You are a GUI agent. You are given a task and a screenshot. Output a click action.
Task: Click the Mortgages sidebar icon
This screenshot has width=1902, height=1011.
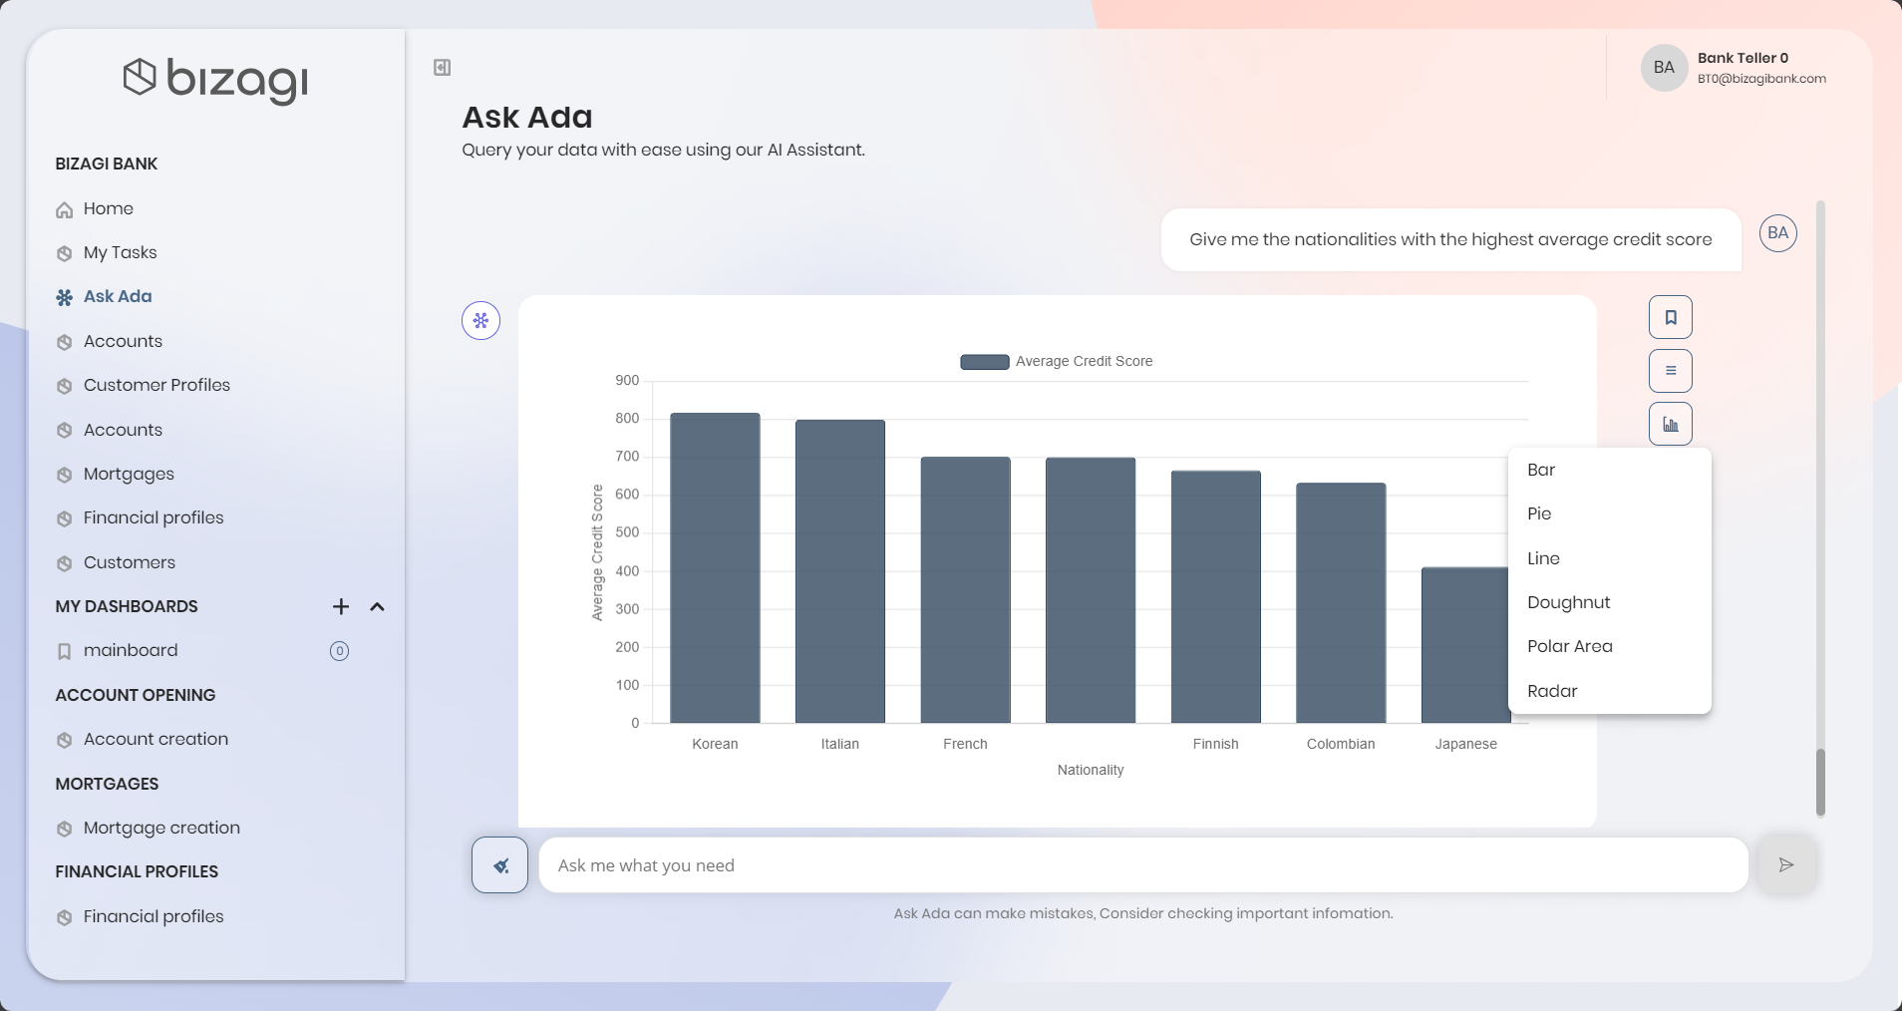(x=65, y=475)
